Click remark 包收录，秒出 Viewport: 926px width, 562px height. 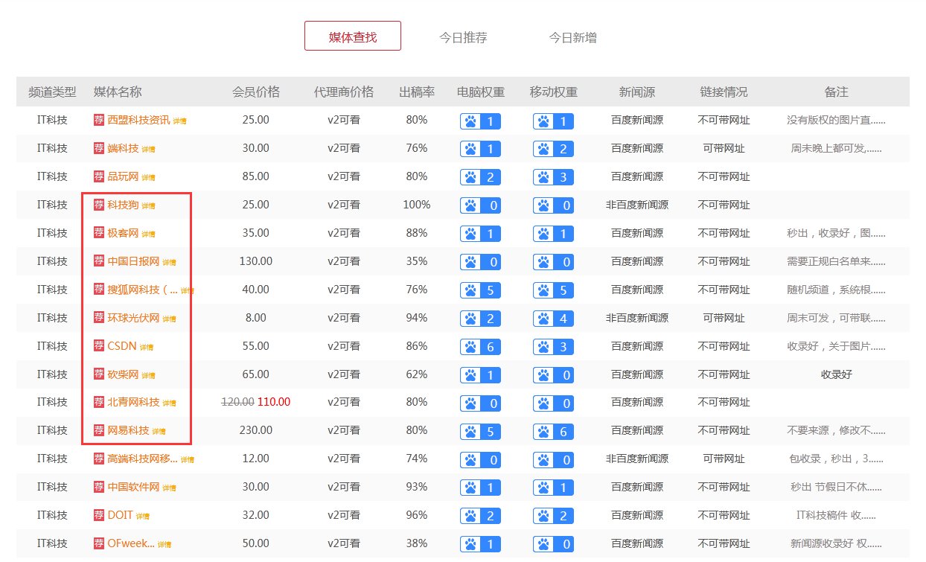coord(837,458)
